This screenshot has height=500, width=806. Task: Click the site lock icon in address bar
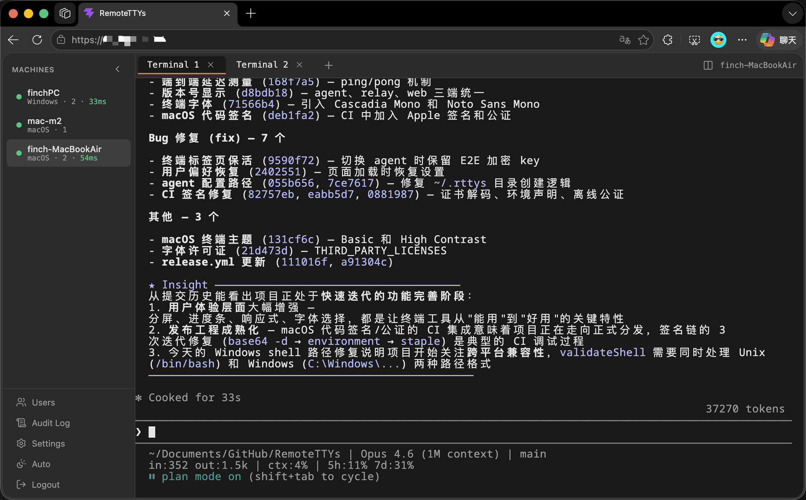(61, 40)
